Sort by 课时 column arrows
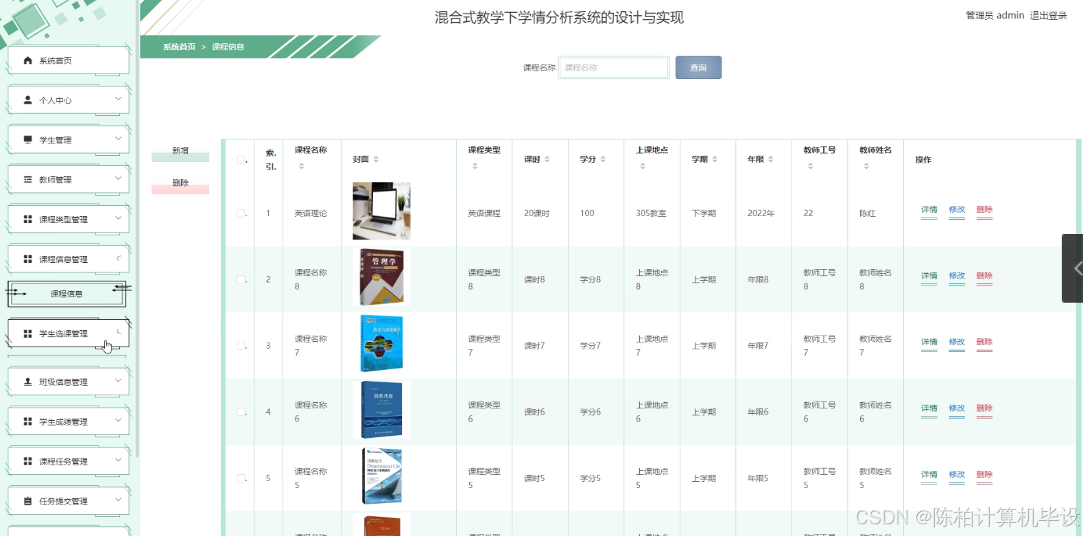The image size is (1083, 536). click(x=547, y=159)
